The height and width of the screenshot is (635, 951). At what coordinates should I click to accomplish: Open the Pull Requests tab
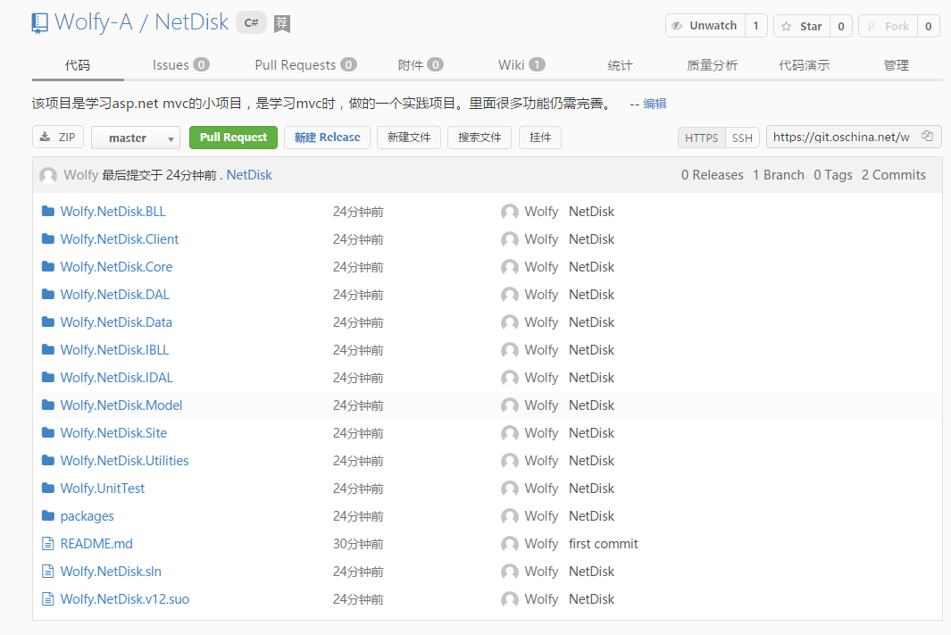pos(305,65)
